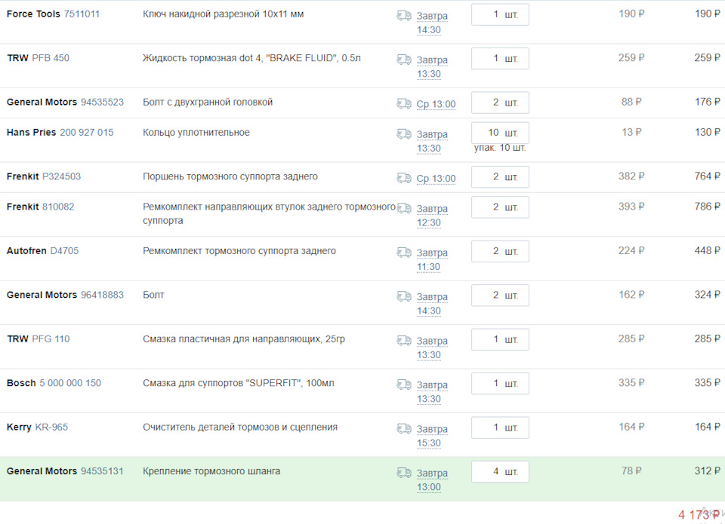Click the delivery truck icon for Force Tools 7511011
Viewport: 725px width, 524px height.
[x=403, y=16]
